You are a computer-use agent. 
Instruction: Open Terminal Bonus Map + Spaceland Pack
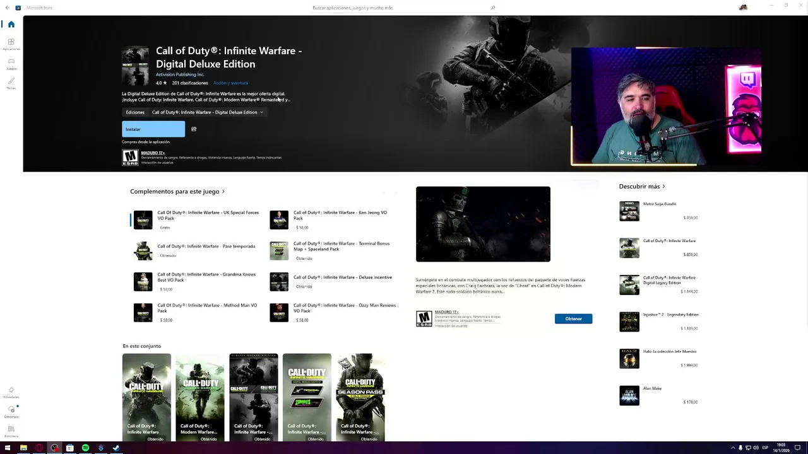333,250
